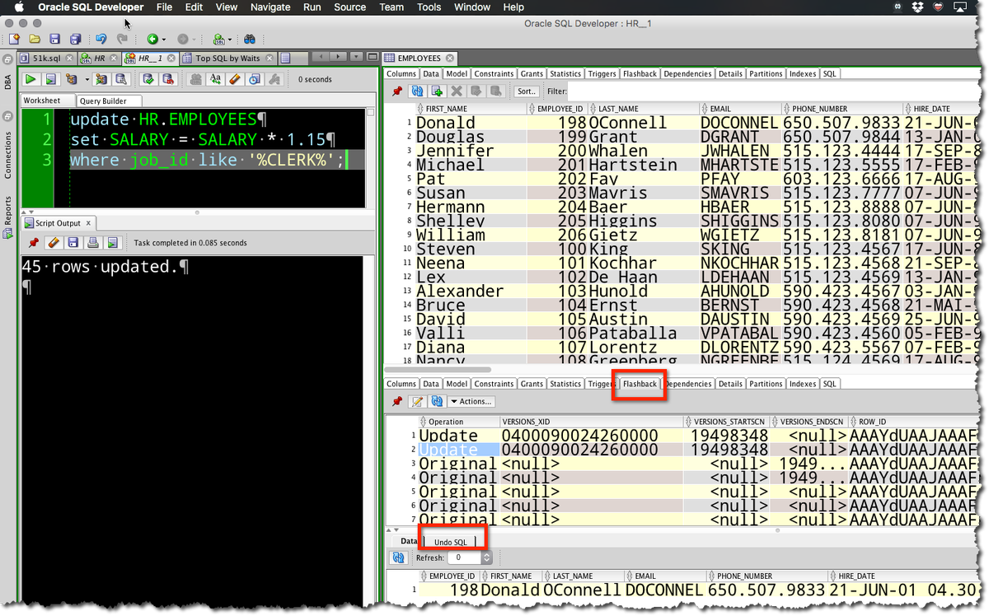Viewport: 989px width, 616px height.
Task: Open the Team menu
Action: point(391,7)
